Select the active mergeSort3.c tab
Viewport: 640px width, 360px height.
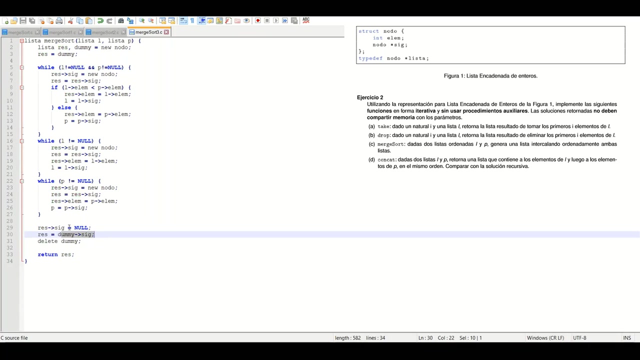point(149,32)
